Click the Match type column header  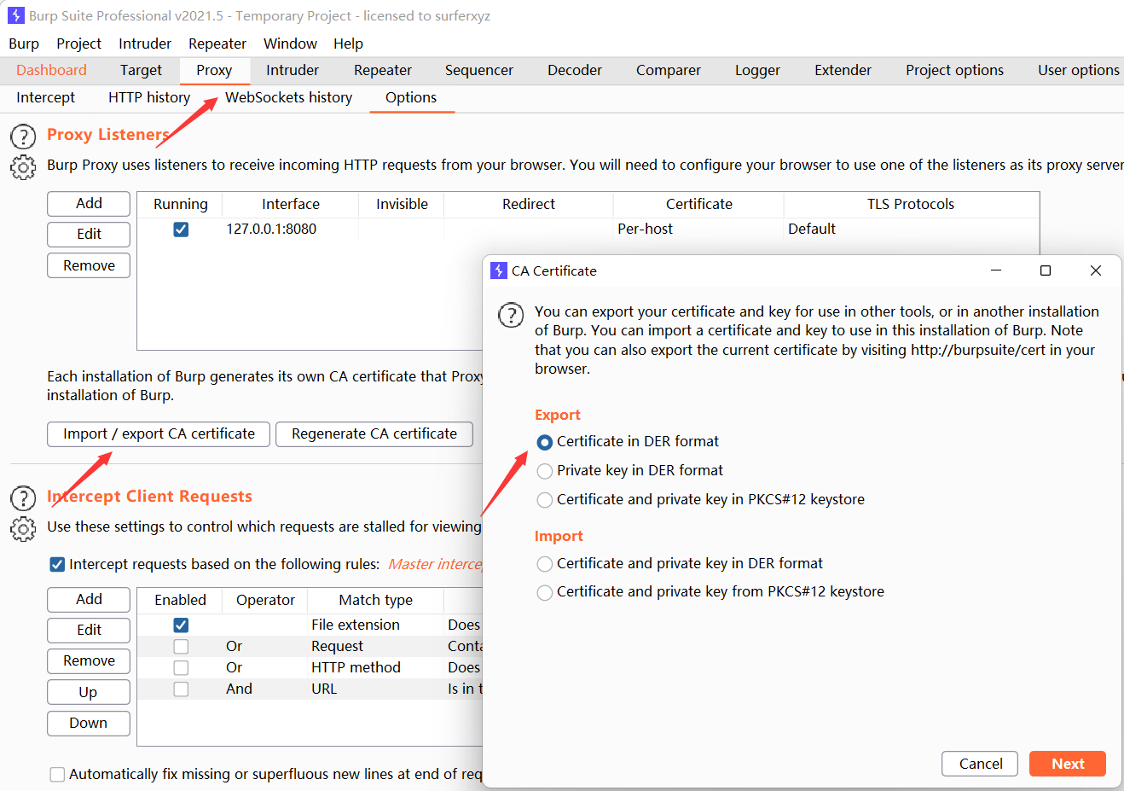point(375,600)
